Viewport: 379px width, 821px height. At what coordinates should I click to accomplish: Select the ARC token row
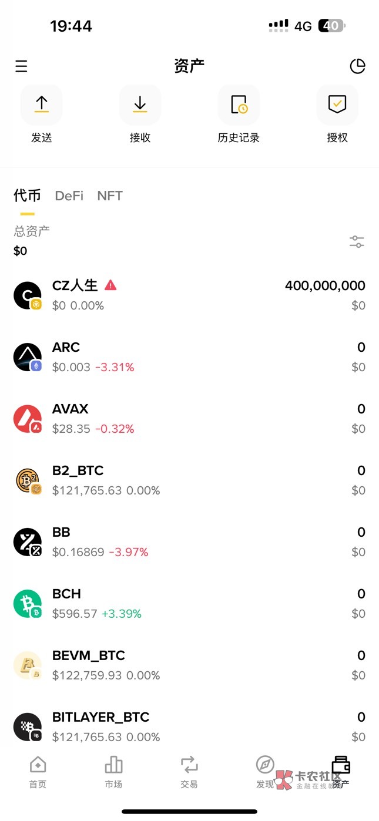(189, 357)
